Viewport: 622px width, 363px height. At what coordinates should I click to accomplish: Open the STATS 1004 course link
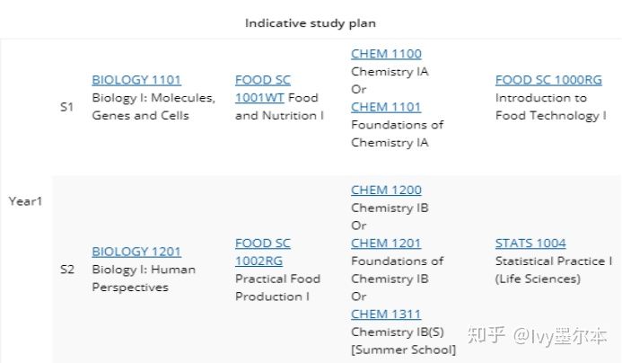pos(530,243)
